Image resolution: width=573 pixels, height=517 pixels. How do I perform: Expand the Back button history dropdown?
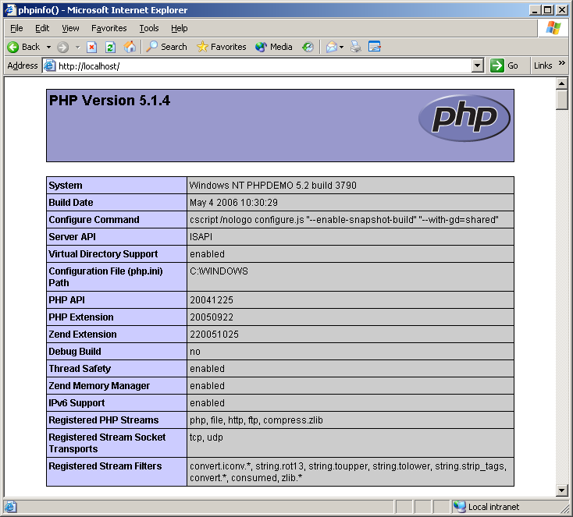pos(48,47)
